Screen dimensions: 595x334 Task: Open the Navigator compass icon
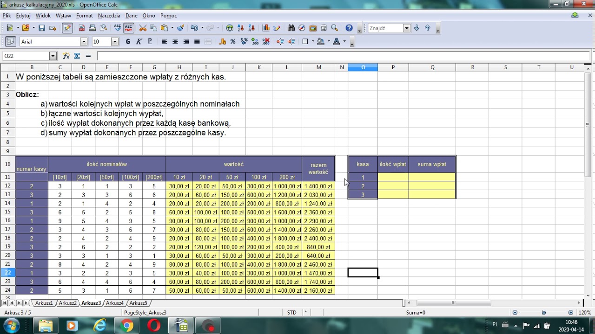coord(302,28)
